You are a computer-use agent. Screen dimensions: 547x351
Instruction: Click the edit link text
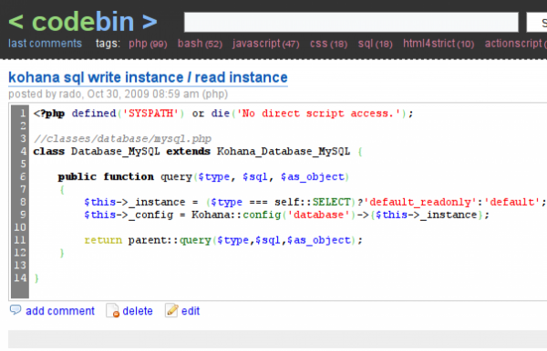coord(191,311)
